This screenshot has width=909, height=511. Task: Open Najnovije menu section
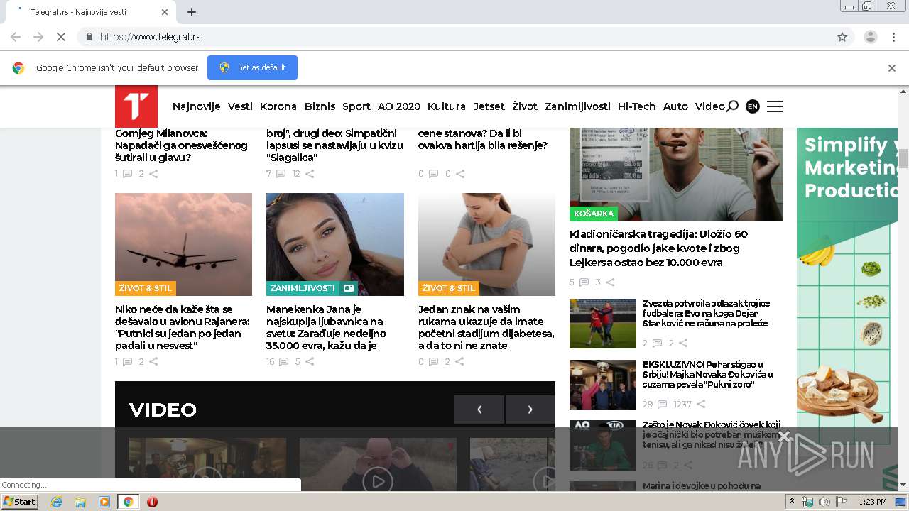[x=196, y=106]
